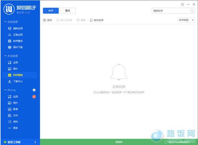The image size is (198, 145).
Task: Open 照片 under 本地资源
Action: (13, 69)
